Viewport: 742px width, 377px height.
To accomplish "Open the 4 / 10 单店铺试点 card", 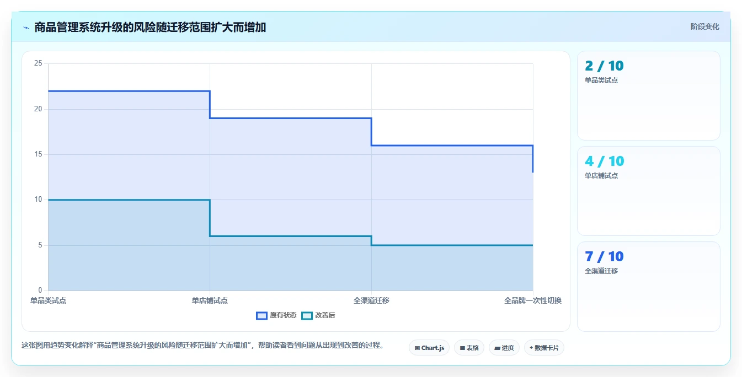I will [649, 191].
